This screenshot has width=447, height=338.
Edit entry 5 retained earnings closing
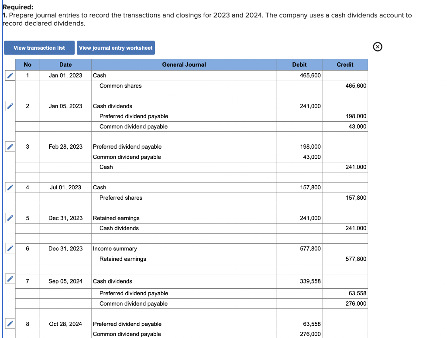coord(10,218)
